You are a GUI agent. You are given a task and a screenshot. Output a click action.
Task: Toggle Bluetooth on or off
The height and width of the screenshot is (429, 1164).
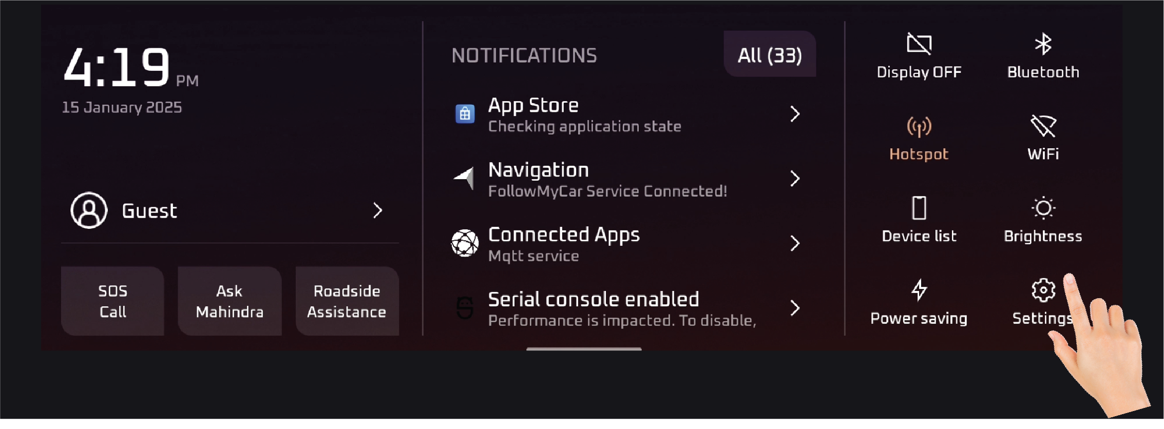tap(1043, 56)
